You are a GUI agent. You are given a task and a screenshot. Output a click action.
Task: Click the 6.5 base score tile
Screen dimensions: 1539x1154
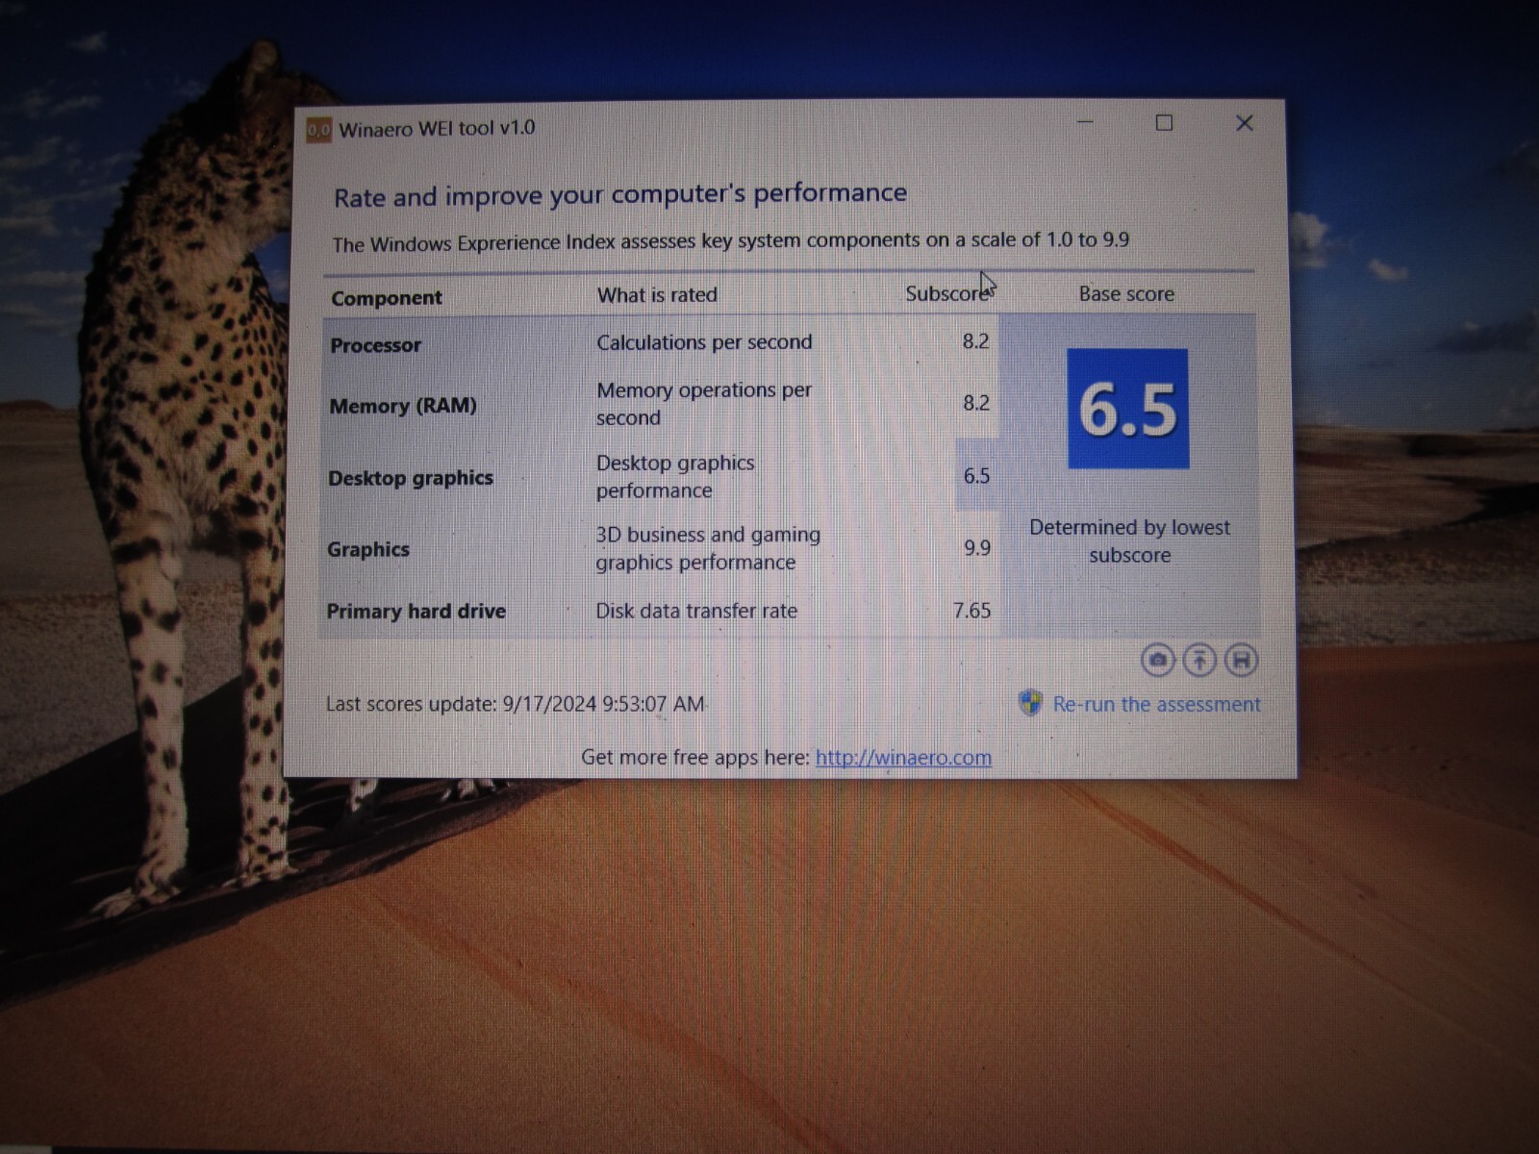pos(1128,409)
